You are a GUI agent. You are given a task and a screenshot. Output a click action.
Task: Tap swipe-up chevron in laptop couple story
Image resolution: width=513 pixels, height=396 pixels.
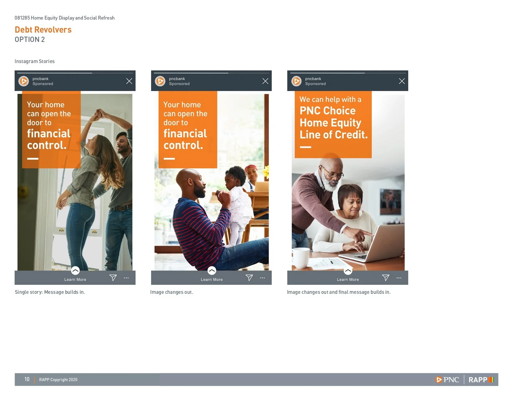click(348, 271)
